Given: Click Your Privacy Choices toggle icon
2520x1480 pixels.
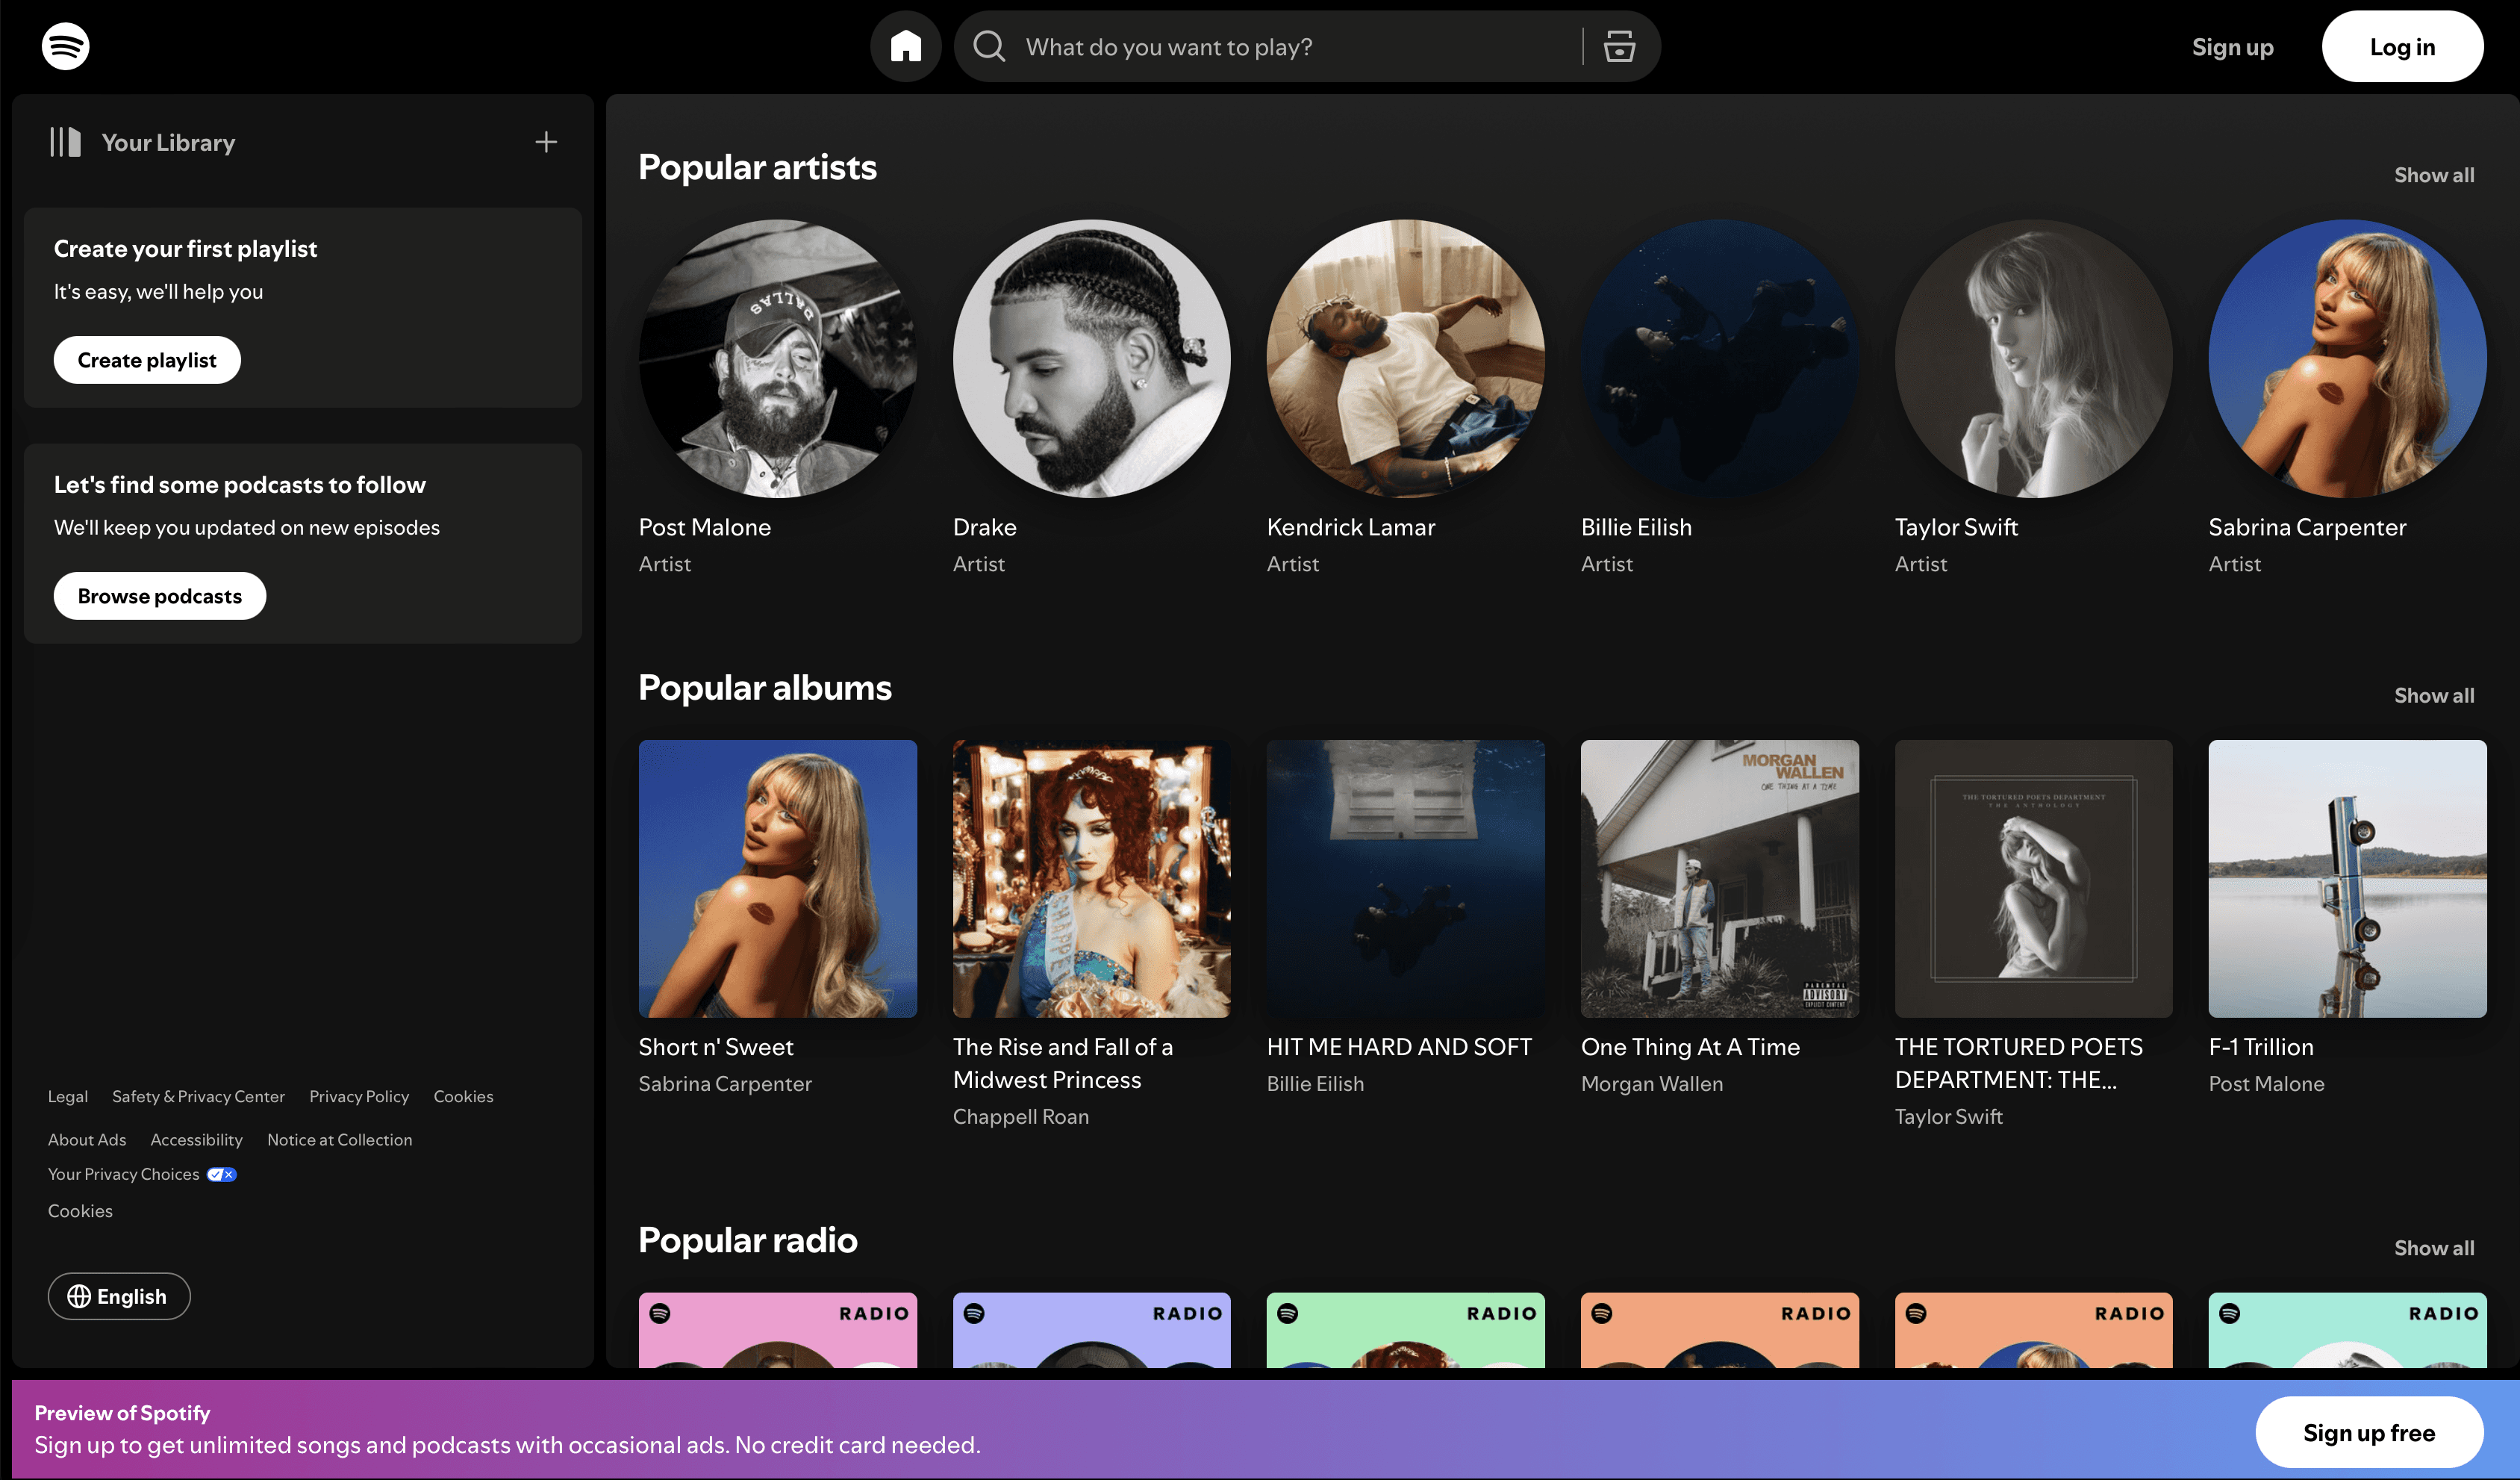Looking at the screenshot, I should coord(222,1175).
